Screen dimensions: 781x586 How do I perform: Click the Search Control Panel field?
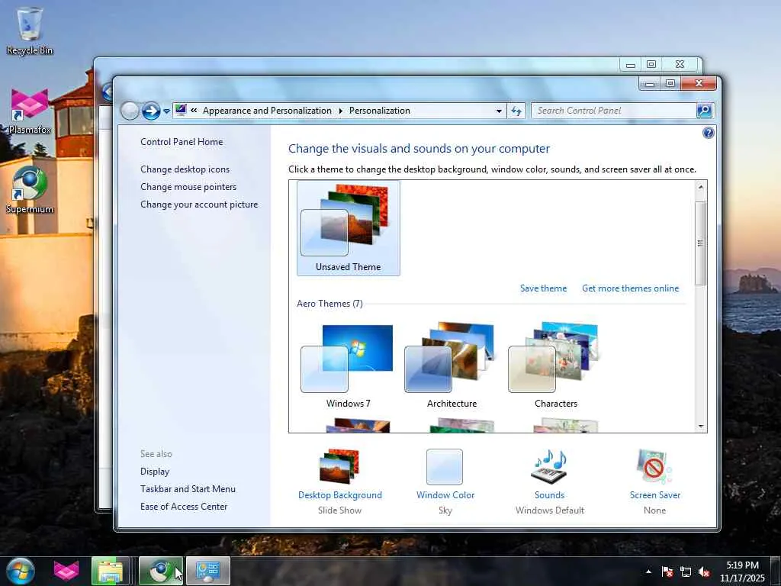(x=614, y=111)
